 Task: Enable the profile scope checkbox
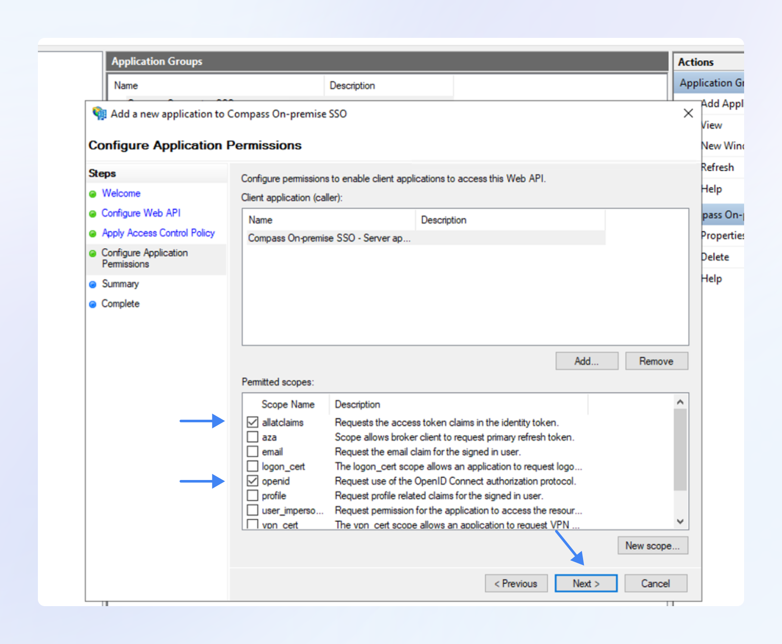coord(253,495)
